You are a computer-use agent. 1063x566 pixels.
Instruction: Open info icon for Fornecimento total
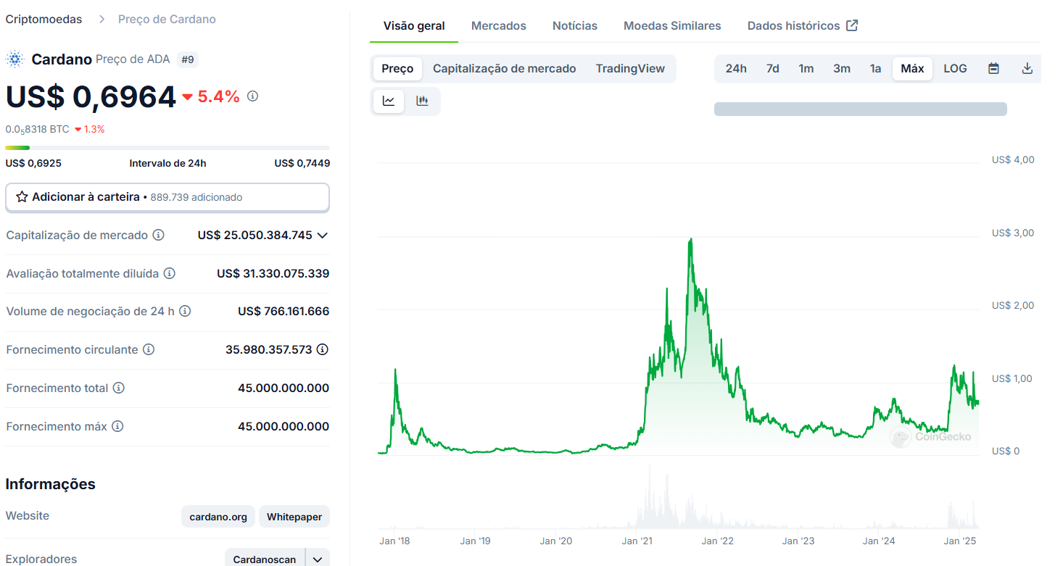[119, 388]
